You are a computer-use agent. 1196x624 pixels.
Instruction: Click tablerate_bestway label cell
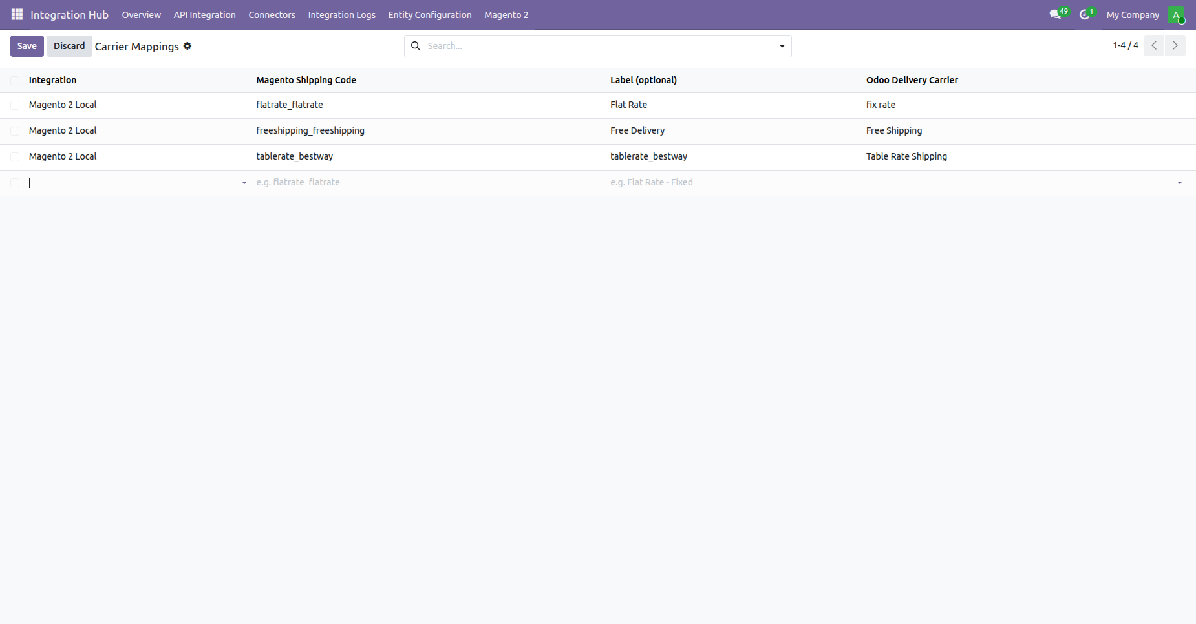[x=735, y=157]
